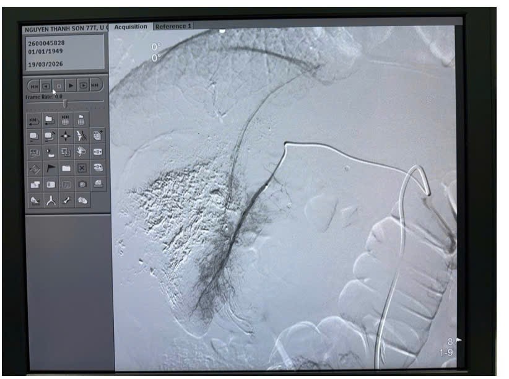509x379 pixels.
Task: Click the patient info panel
Action: pos(65,53)
